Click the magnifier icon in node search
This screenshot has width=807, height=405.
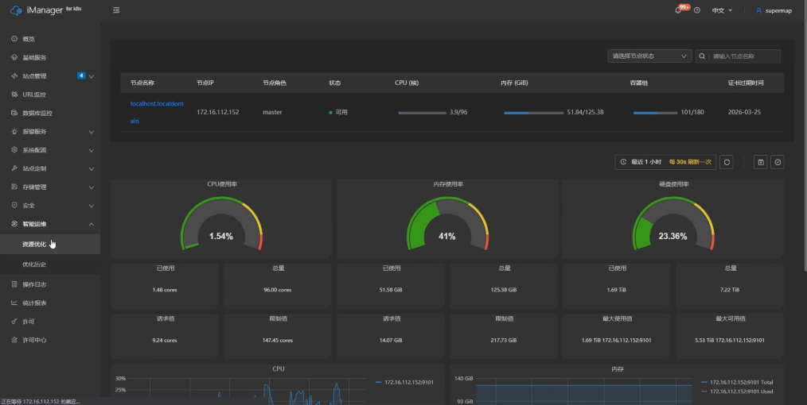click(x=703, y=56)
